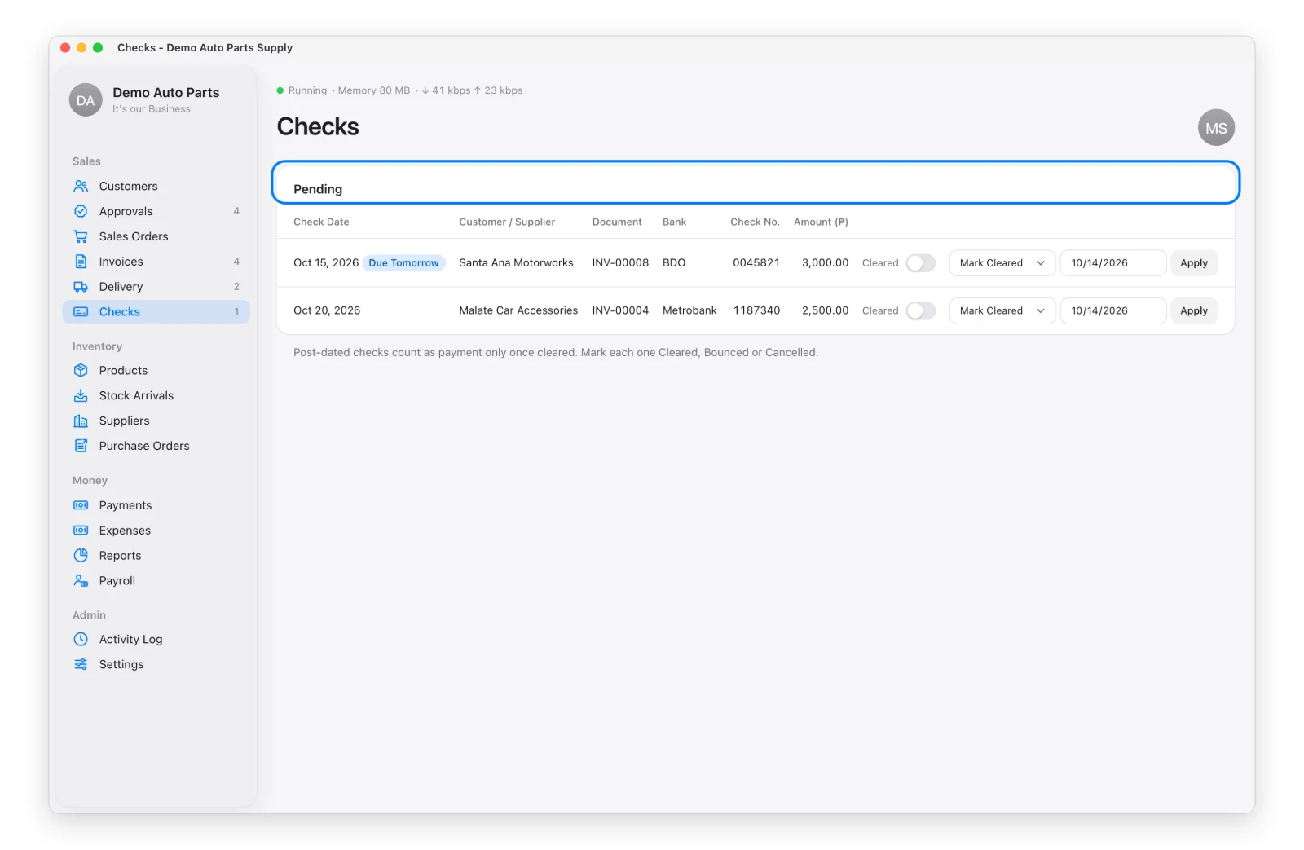Viewport: 1304px width, 850px height.
Task: Click the Metrobank bank cell
Action: [689, 310]
